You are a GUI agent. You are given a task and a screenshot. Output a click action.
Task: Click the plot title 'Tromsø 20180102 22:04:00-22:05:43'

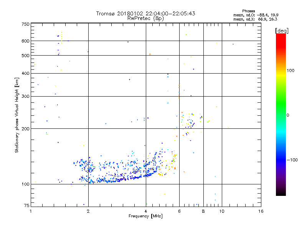[145, 13]
